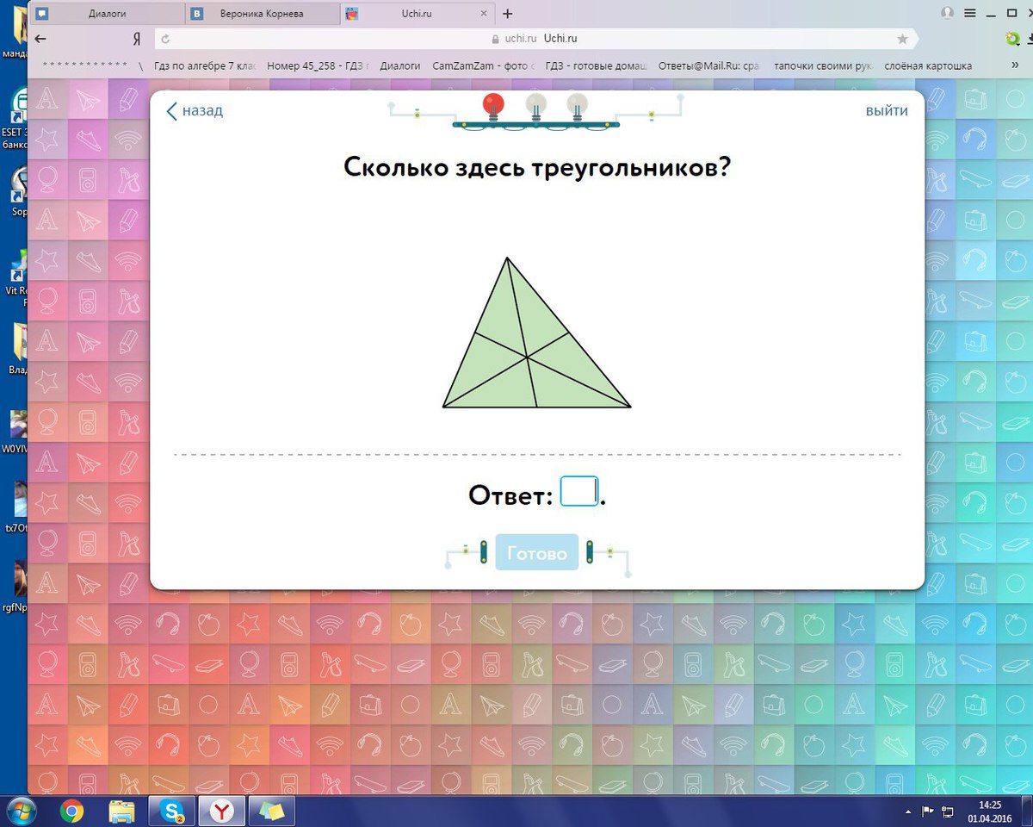Open Sticky Notes from the taskbar

[272, 811]
